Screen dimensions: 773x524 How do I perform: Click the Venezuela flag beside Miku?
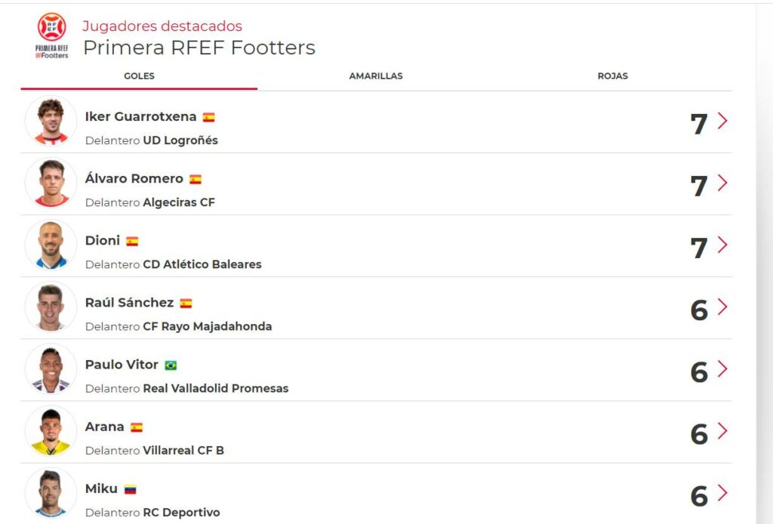coord(130,489)
